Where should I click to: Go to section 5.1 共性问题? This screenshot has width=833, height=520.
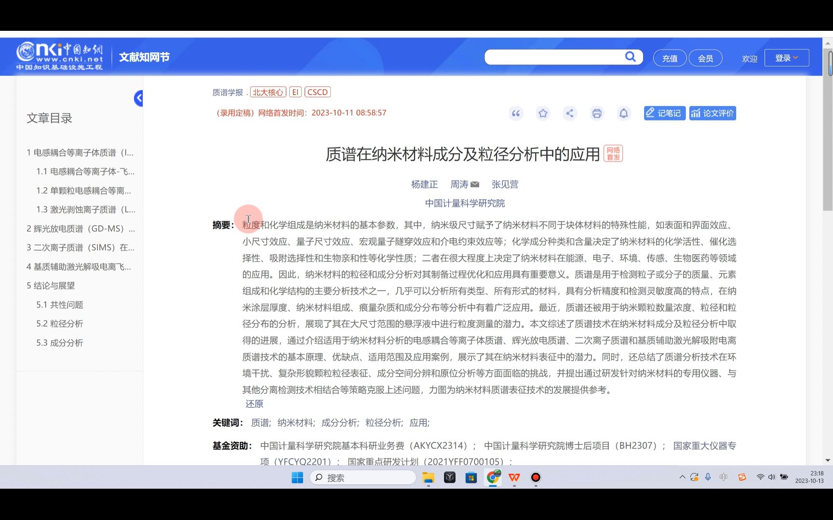[x=60, y=305]
